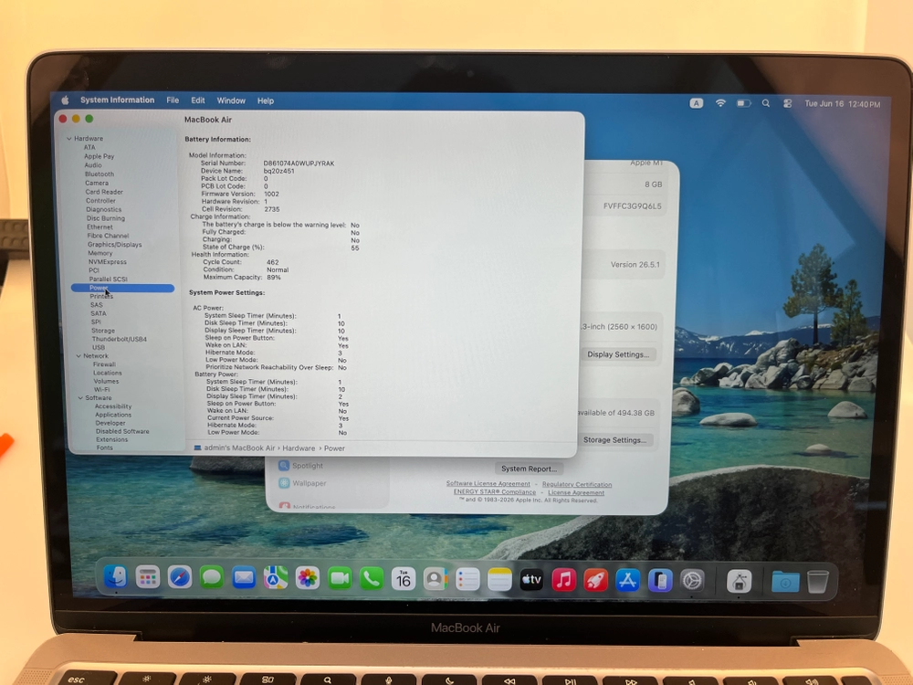Open Spotlight search in menu bar

[766, 103]
